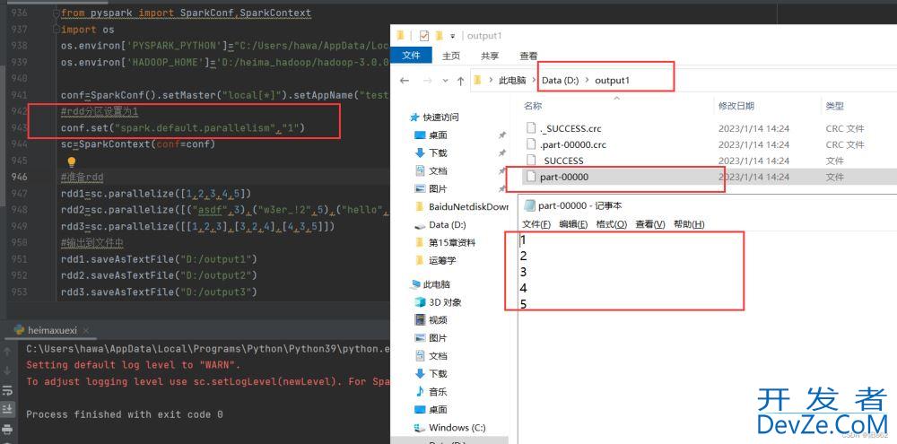Switch to the Explorer 查看 ribbon tab
The width and height of the screenshot is (897, 444).
point(528,56)
